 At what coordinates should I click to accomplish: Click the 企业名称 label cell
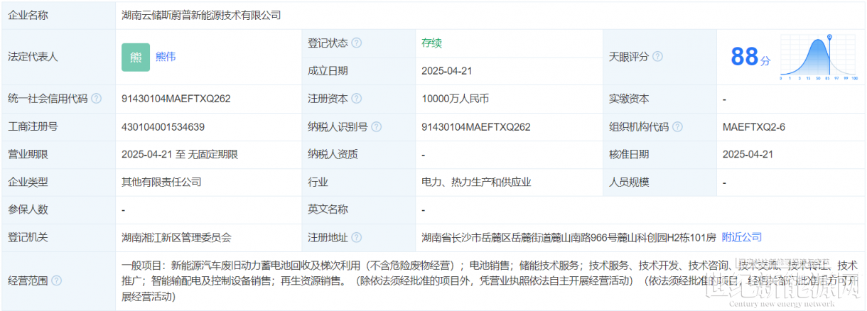58,14
